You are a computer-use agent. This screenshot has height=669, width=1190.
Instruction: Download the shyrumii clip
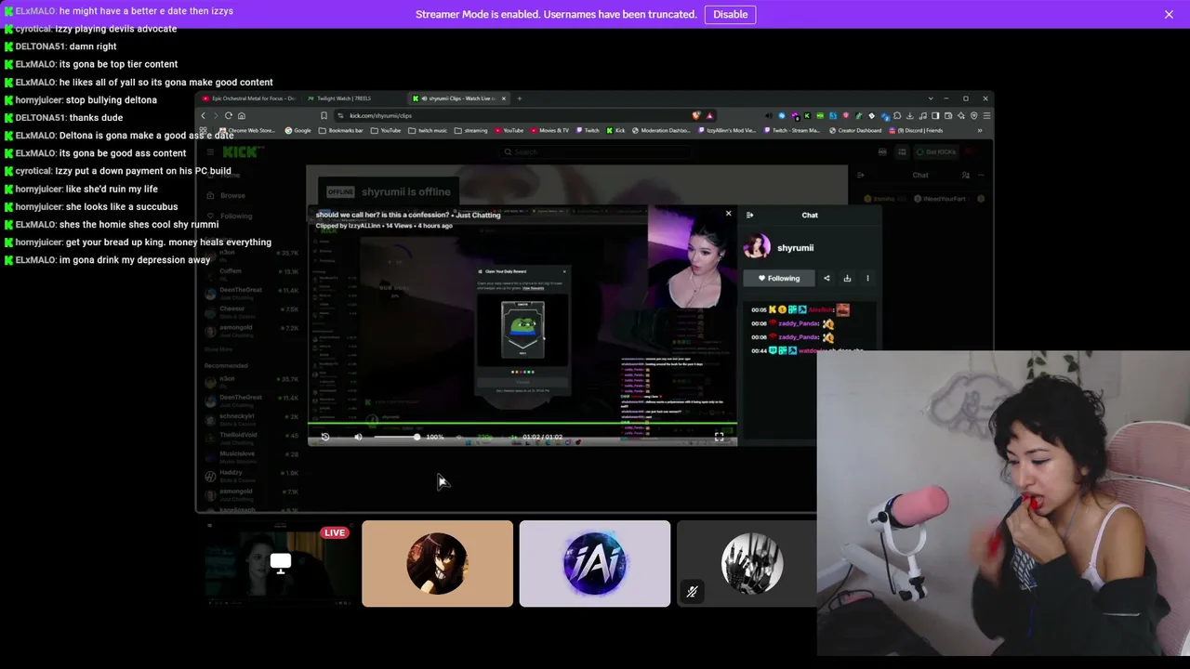click(x=847, y=278)
